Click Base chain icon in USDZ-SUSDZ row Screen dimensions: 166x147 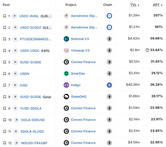coord(109,27)
